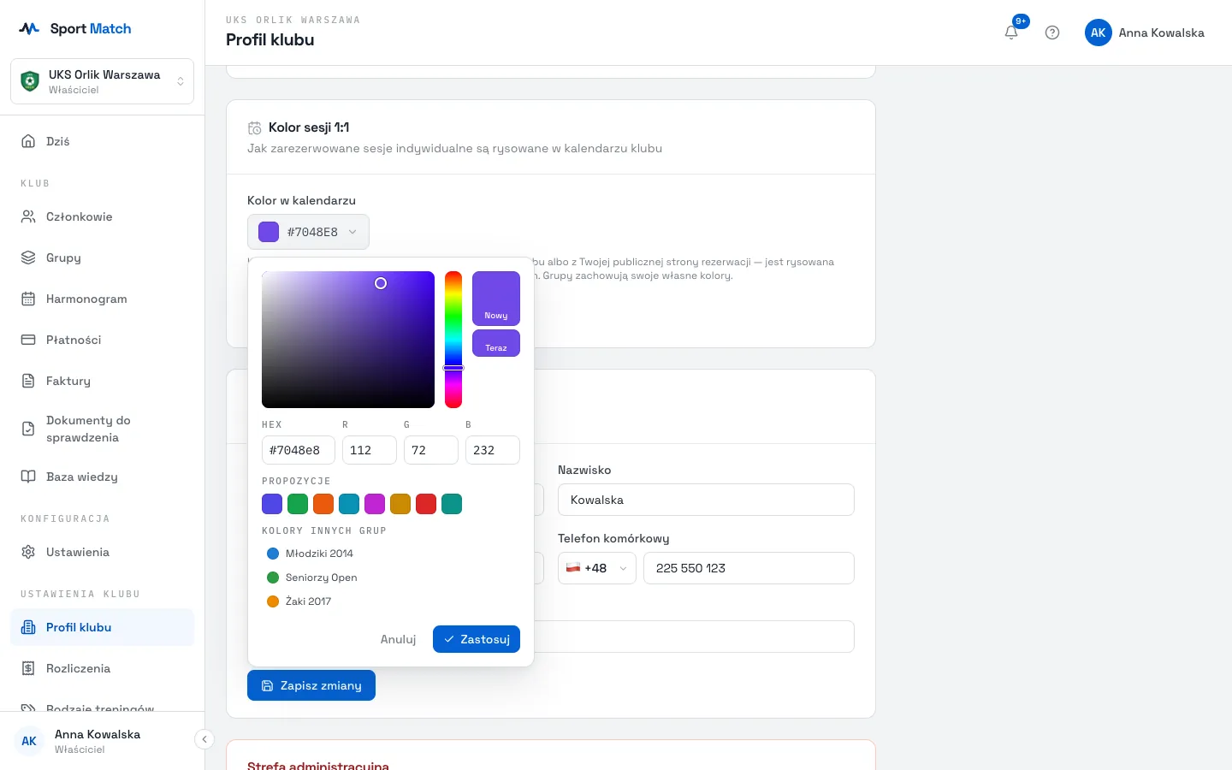Open the notifications bell
Image resolution: width=1232 pixels, height=770 pixels.
(x=1011, y=33)
